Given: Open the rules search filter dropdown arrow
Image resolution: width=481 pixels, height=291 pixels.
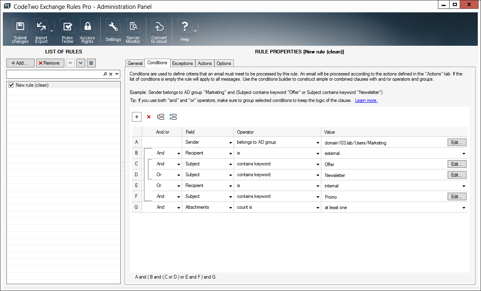Looking at the screenshot, I should coord(117,74).
